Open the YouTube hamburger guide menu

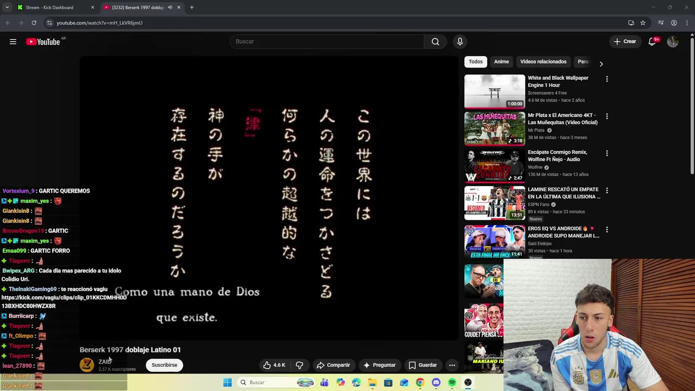pos(13,41)
